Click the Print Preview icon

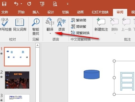(55, 4)
